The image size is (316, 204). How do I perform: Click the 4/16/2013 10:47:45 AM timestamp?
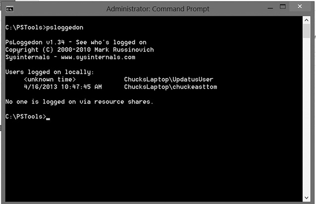click(x=62, y=87)
